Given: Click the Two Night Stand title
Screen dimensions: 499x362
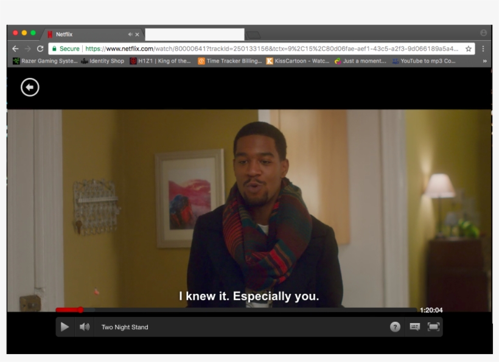Looking at the screenshot, I should click(125, 327).
